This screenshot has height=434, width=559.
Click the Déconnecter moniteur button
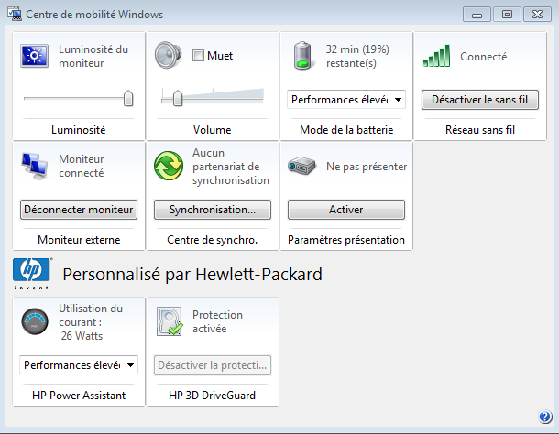coord(78,210)
